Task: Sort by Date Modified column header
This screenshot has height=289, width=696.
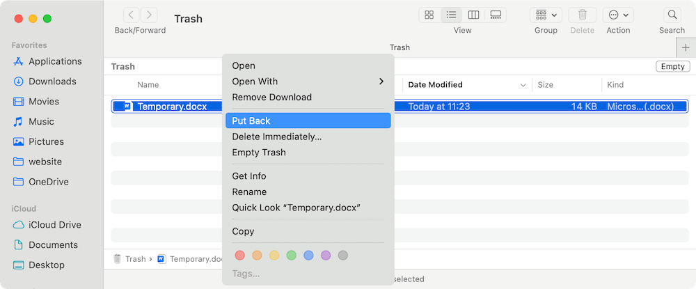Action: click(x=436, y=85)
